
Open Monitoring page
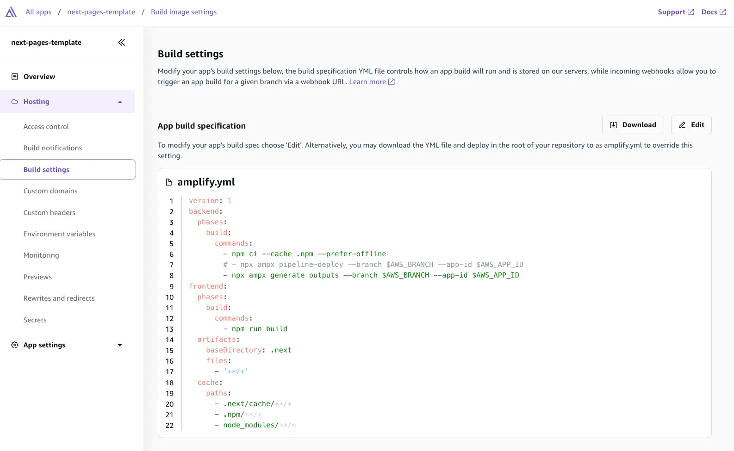[x=41, y=255]
